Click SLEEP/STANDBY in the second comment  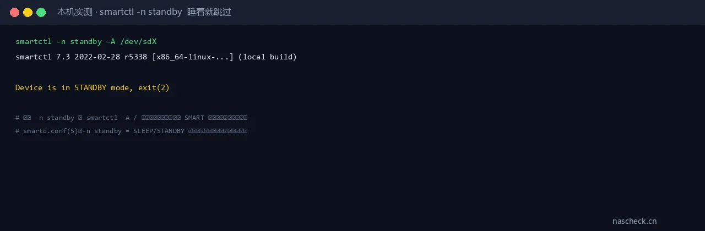[159, 131]
